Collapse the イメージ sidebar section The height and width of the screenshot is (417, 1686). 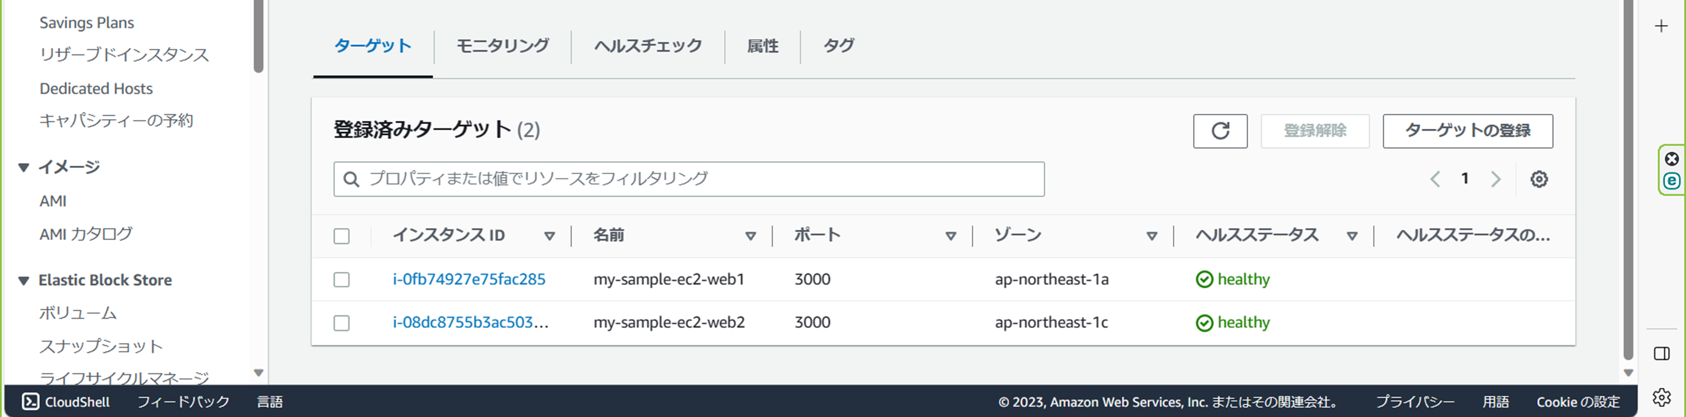pos(24,167)
